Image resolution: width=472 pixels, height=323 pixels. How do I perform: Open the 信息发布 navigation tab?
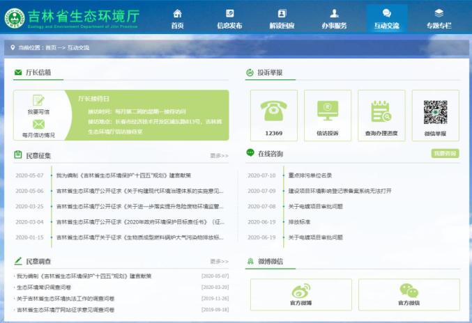click(229, 18)
